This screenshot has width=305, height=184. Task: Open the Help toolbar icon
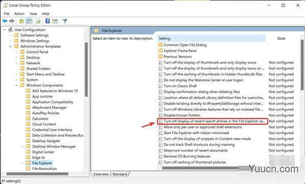48,21
